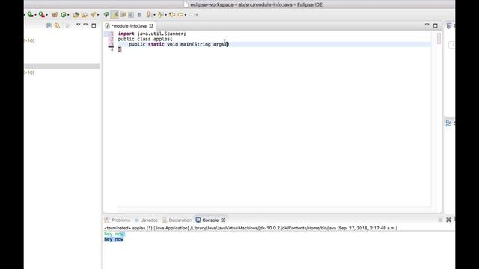Viewport: 479px width, 269px height.
Task: Toggle Word Wrap toolbar icon
Action: 123,15
